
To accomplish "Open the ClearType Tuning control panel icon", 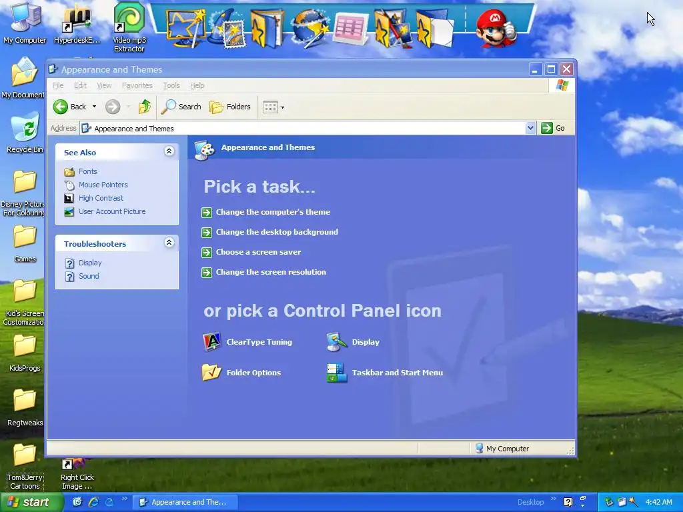I will click(247, 342).
